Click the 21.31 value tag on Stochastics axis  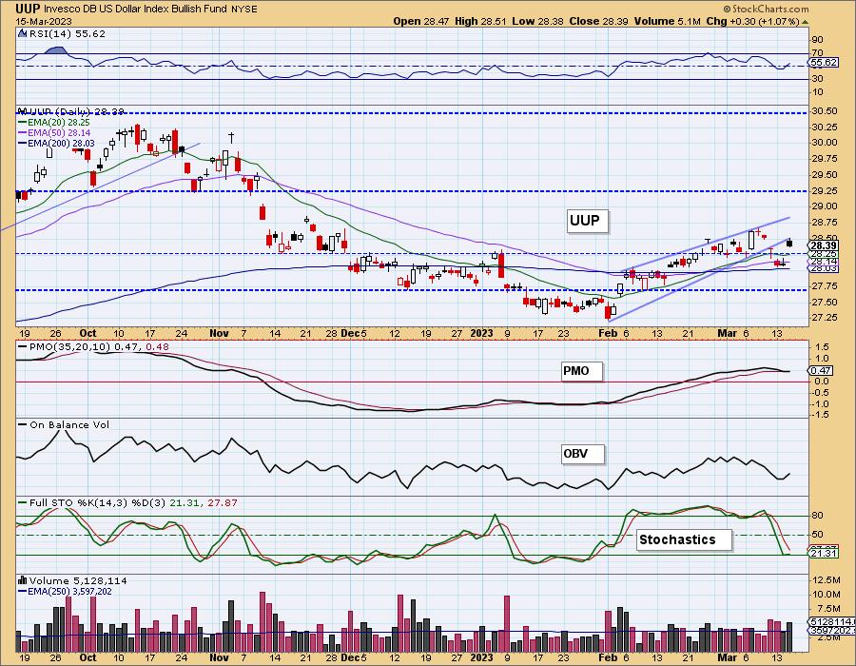coord(825,554)
